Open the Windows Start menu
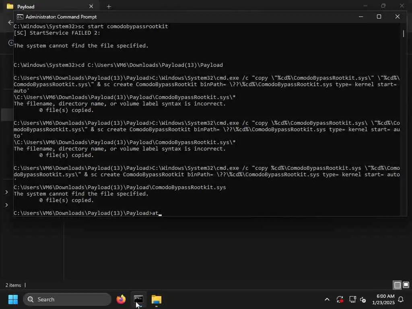The width and height of the screenshot is (412, 309). tap(13, 299)
